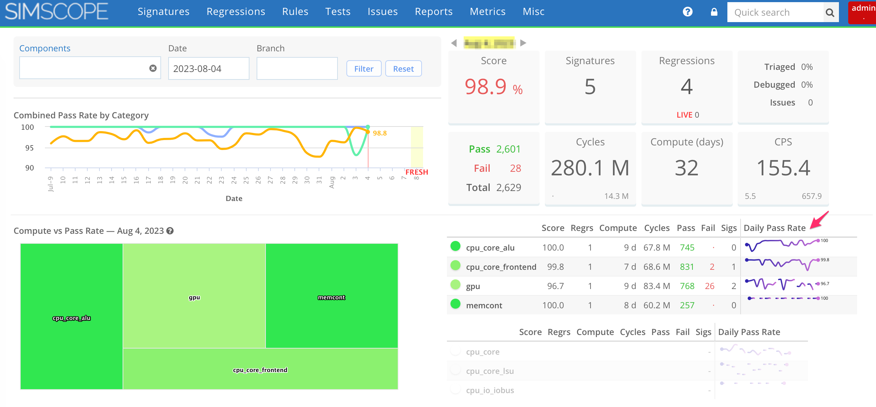Sort first table by Compute column header

[618, 228]
